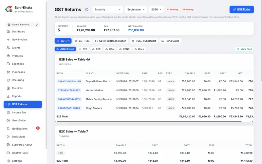Open the September month dropdown
The image size is (262, 164).
coord(136,10)
